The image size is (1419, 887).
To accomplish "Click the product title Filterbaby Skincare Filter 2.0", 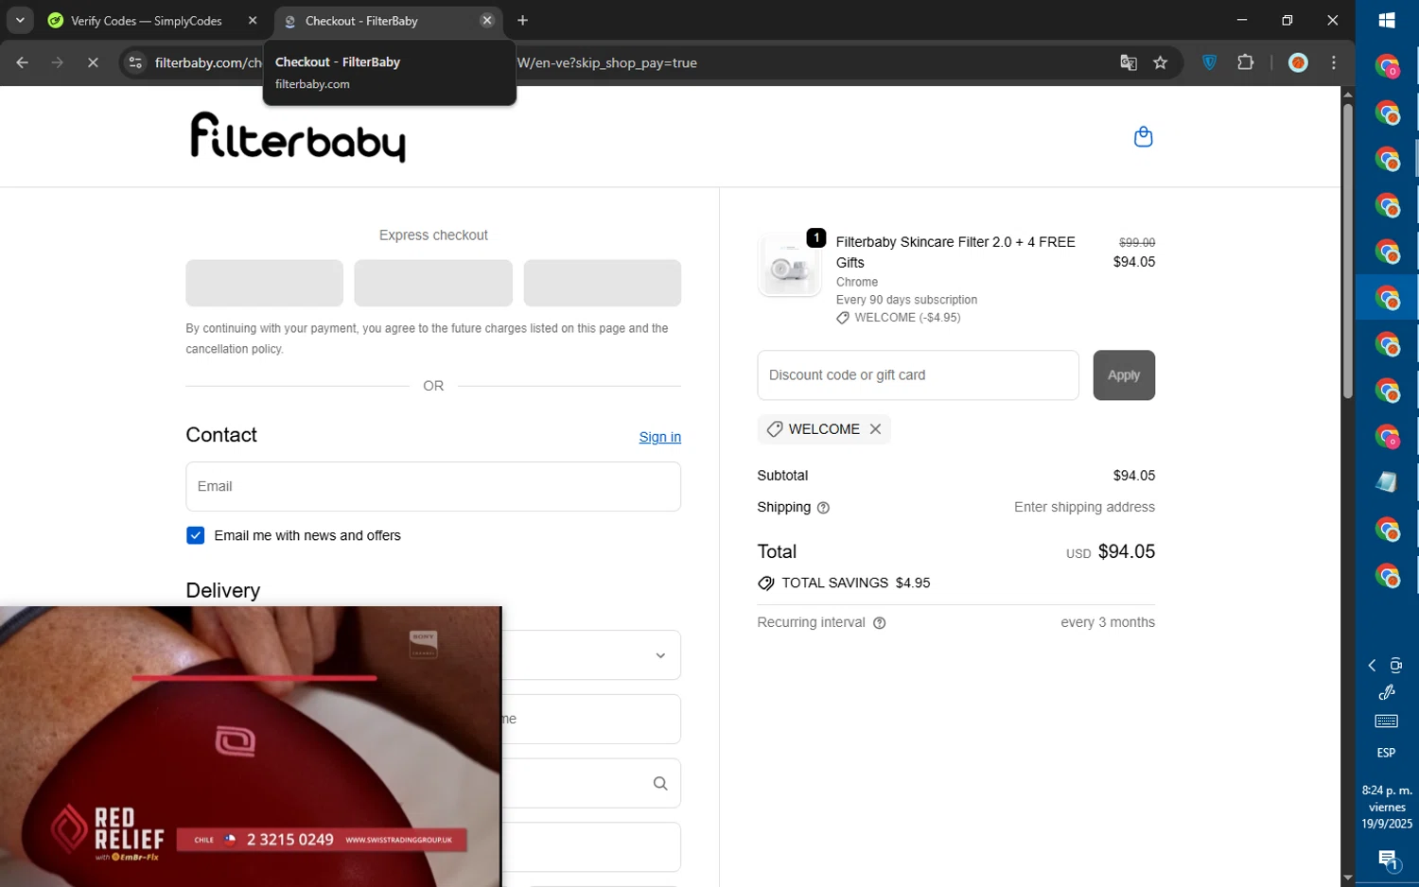I will coord(955,252).
